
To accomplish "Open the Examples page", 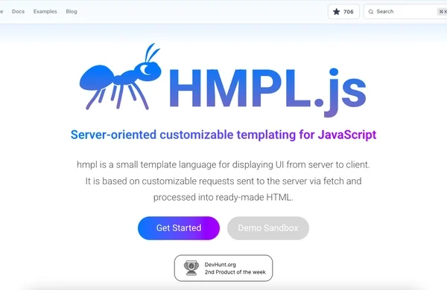I will (x=45, y=11).
